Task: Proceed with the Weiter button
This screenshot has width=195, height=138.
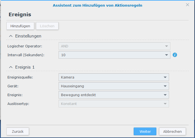Action: [x=145, y=131]
